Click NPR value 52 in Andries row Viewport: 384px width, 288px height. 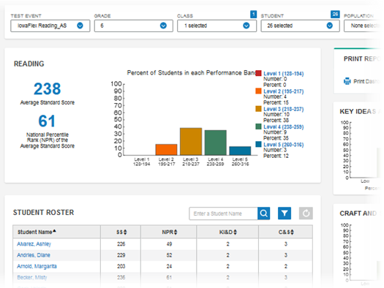tap(169, 255)
